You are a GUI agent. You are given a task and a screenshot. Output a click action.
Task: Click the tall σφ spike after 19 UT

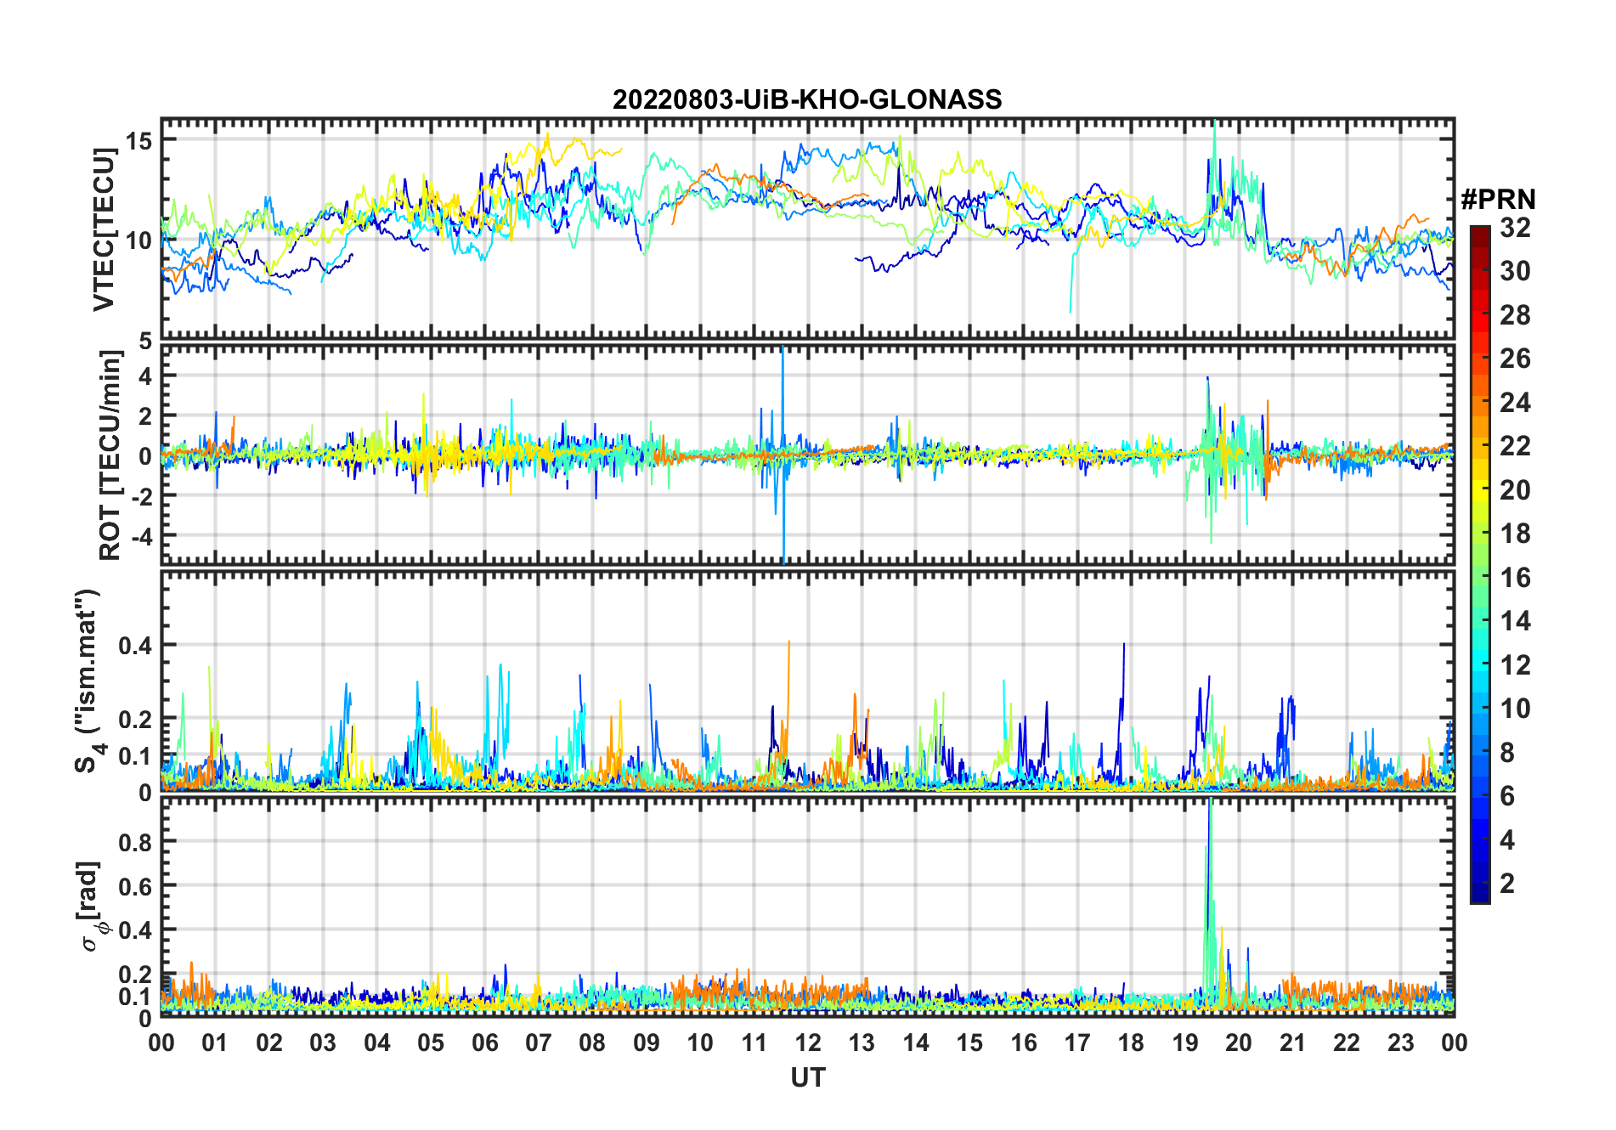click(1209, 850)
